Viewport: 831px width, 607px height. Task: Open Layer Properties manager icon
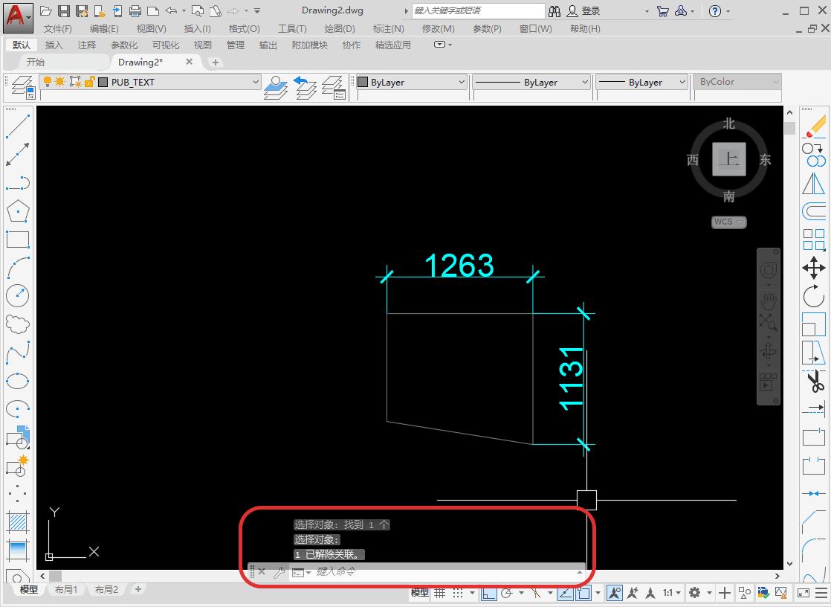[x=21, y=86]
